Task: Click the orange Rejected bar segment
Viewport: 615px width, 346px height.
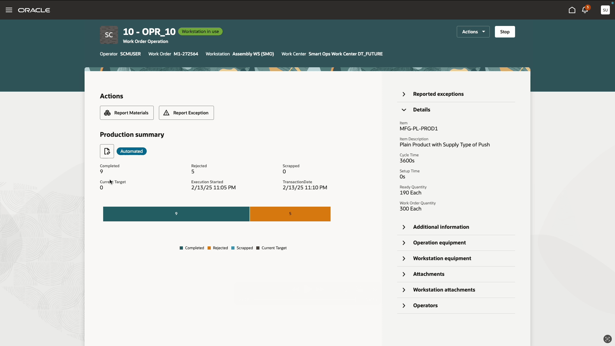Action: 290,214
